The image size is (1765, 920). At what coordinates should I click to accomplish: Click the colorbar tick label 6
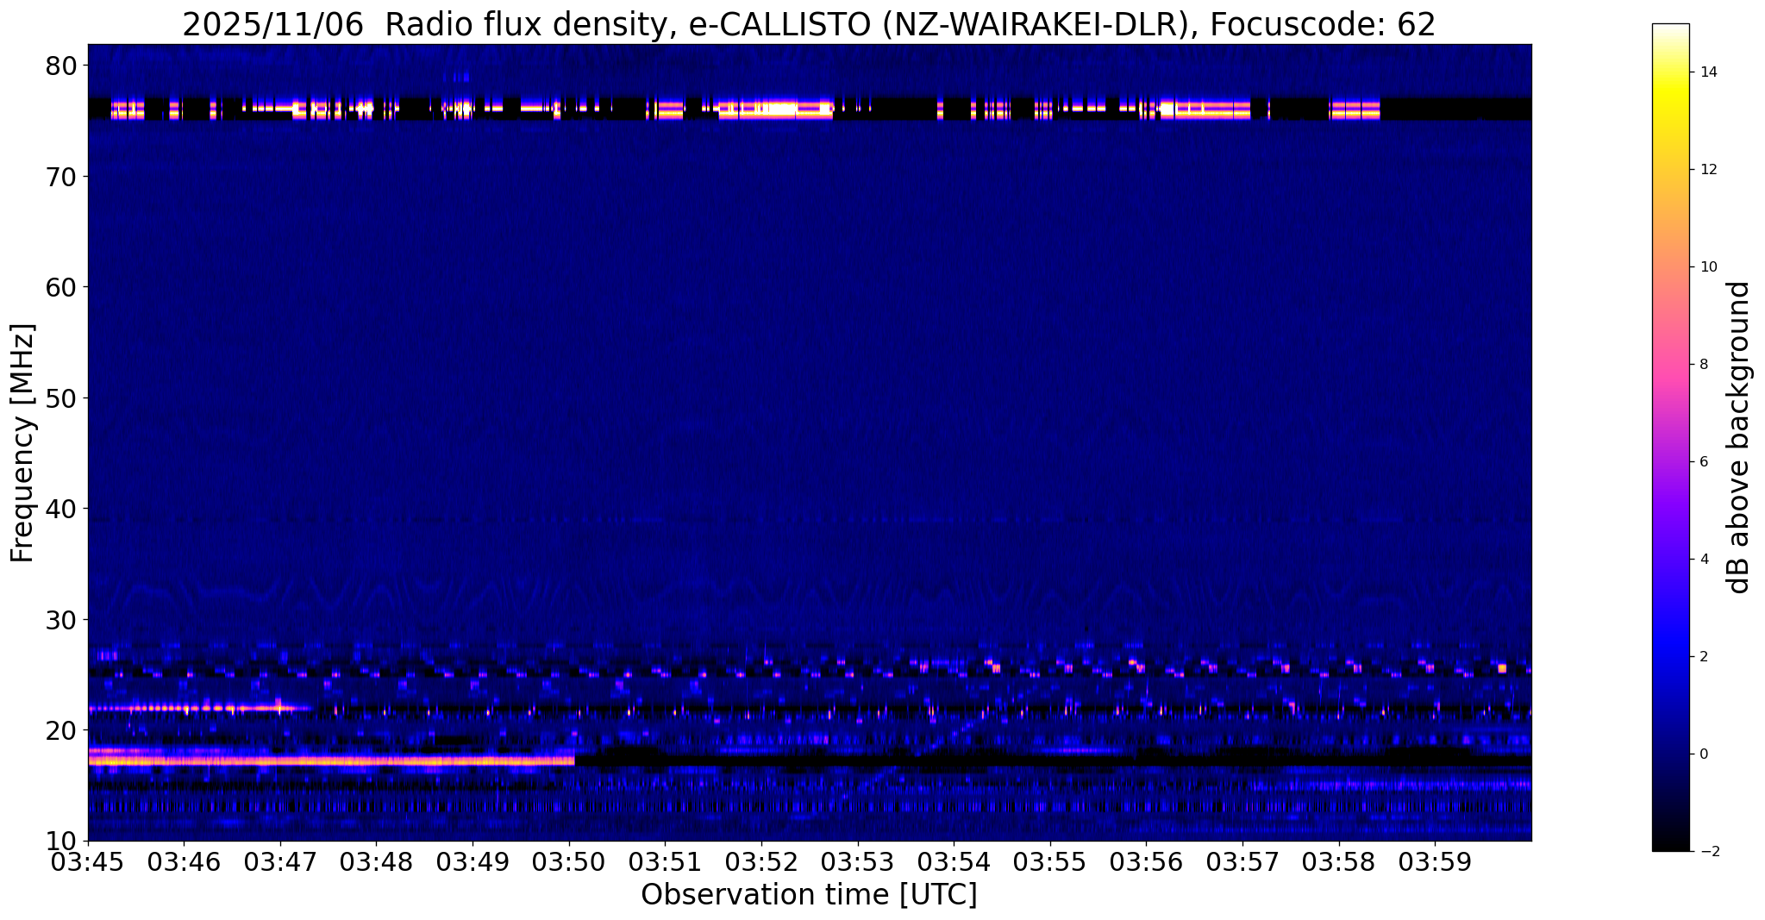1704,462
